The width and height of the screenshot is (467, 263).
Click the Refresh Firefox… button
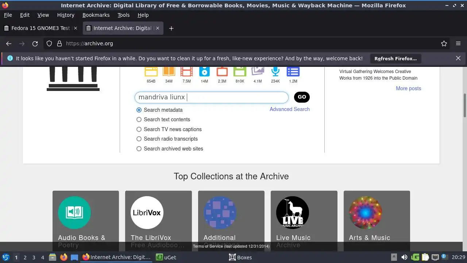pos(395,58)
